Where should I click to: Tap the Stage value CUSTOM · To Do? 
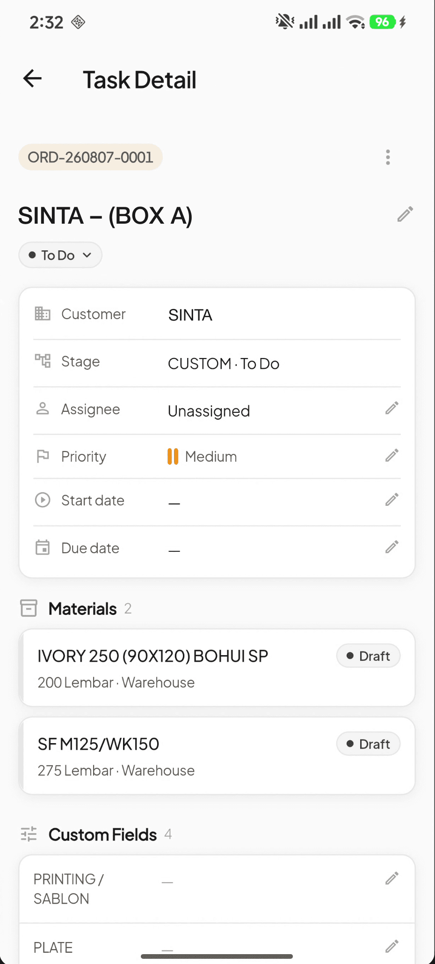224,364
